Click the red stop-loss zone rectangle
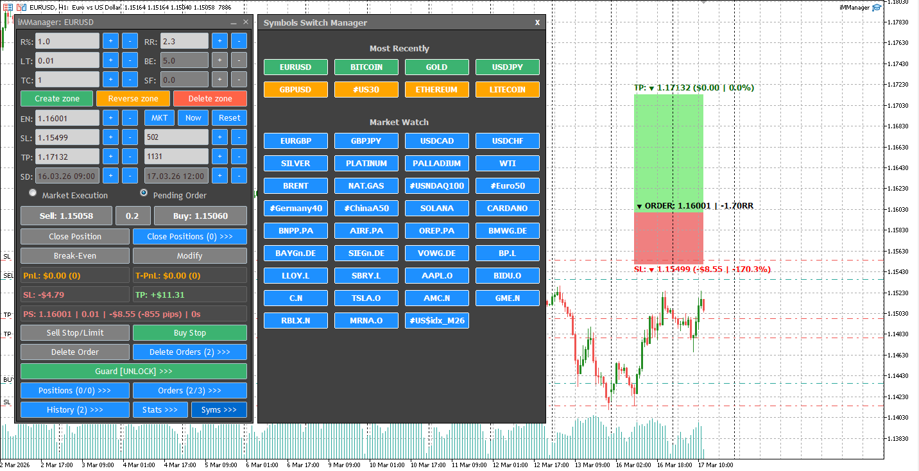The height and width of the screenshot is (471, 919). (x=669, y=238)
